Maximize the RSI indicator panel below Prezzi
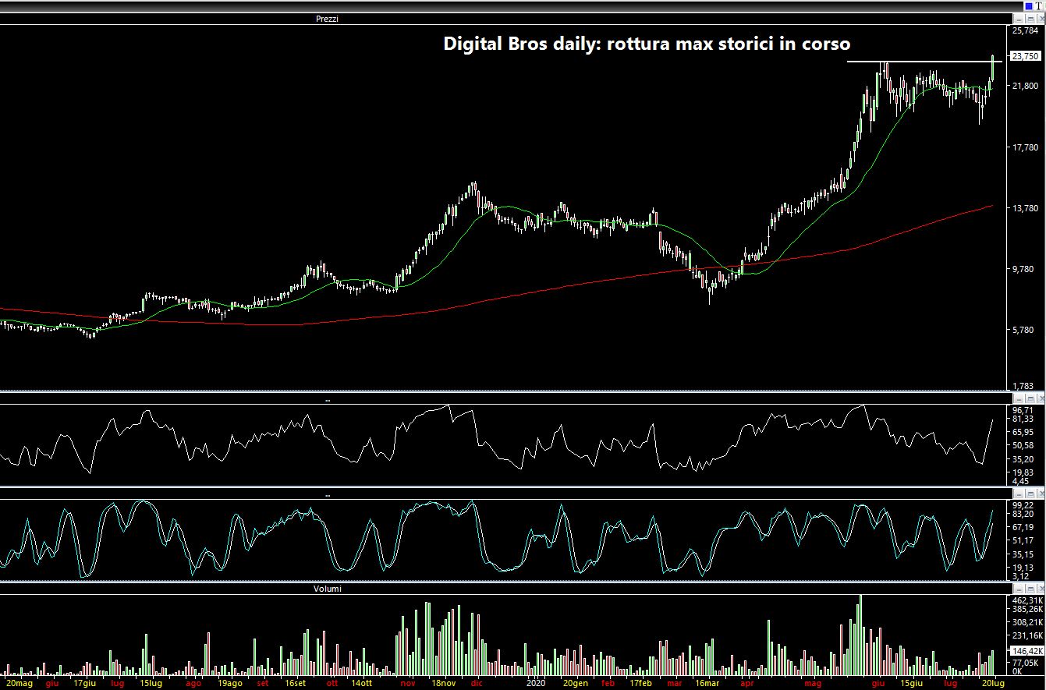Image resolution: width=1046 pixels, height=690 pixels. click(1030, 398)
